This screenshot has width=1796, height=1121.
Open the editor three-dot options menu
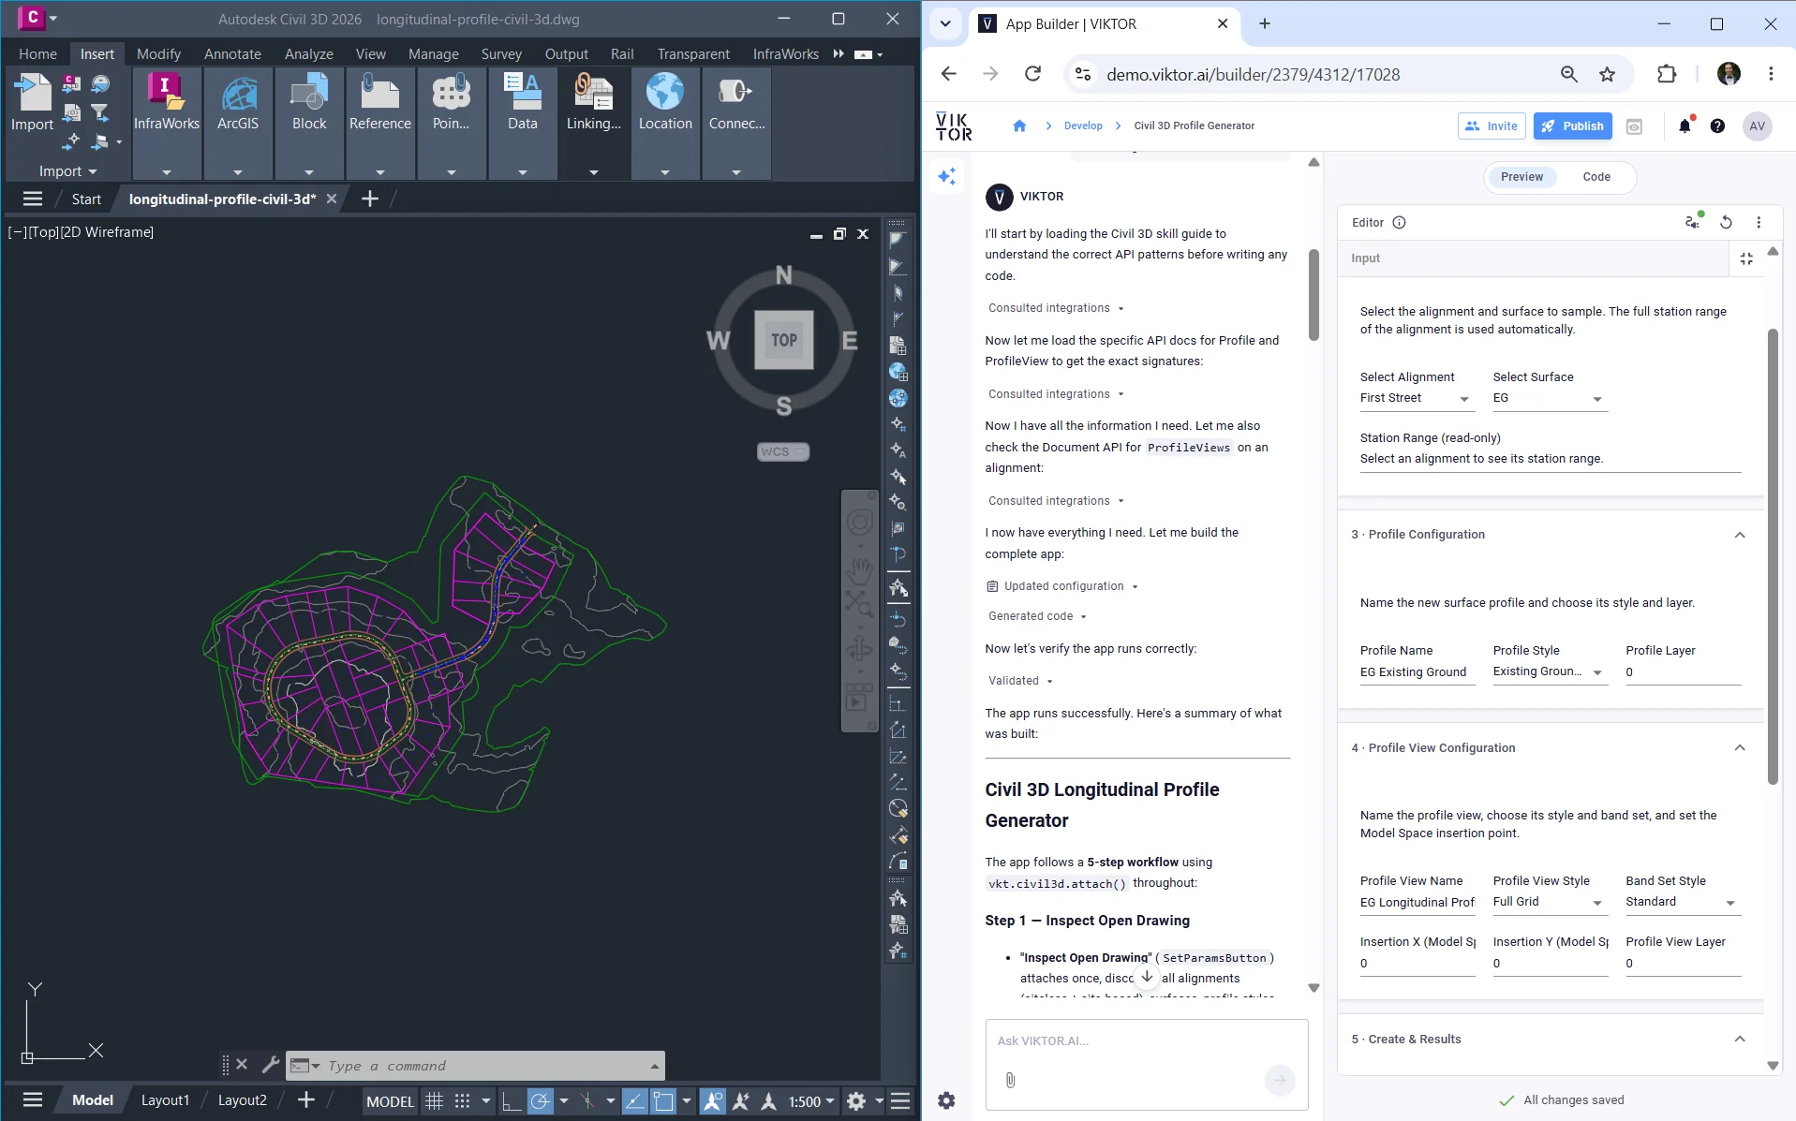click(1759, 222)
